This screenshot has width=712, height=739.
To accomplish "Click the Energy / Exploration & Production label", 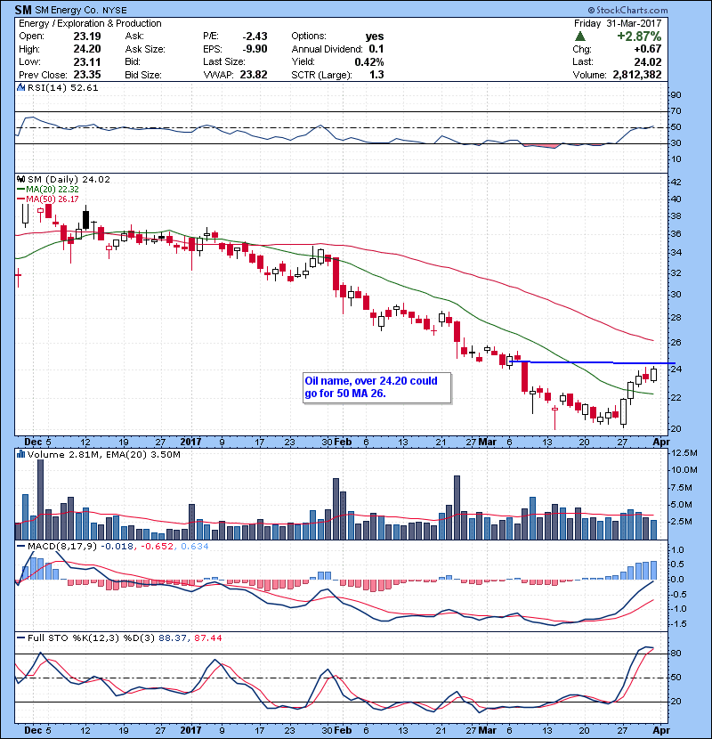I will coord(90,23).
